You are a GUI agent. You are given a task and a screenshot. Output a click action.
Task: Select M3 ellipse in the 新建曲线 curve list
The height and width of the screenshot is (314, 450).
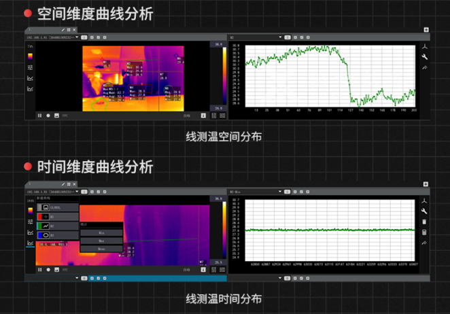point(58,235)
